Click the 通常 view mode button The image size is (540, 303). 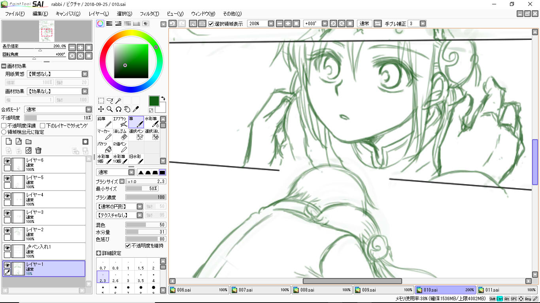pos(364,24)
